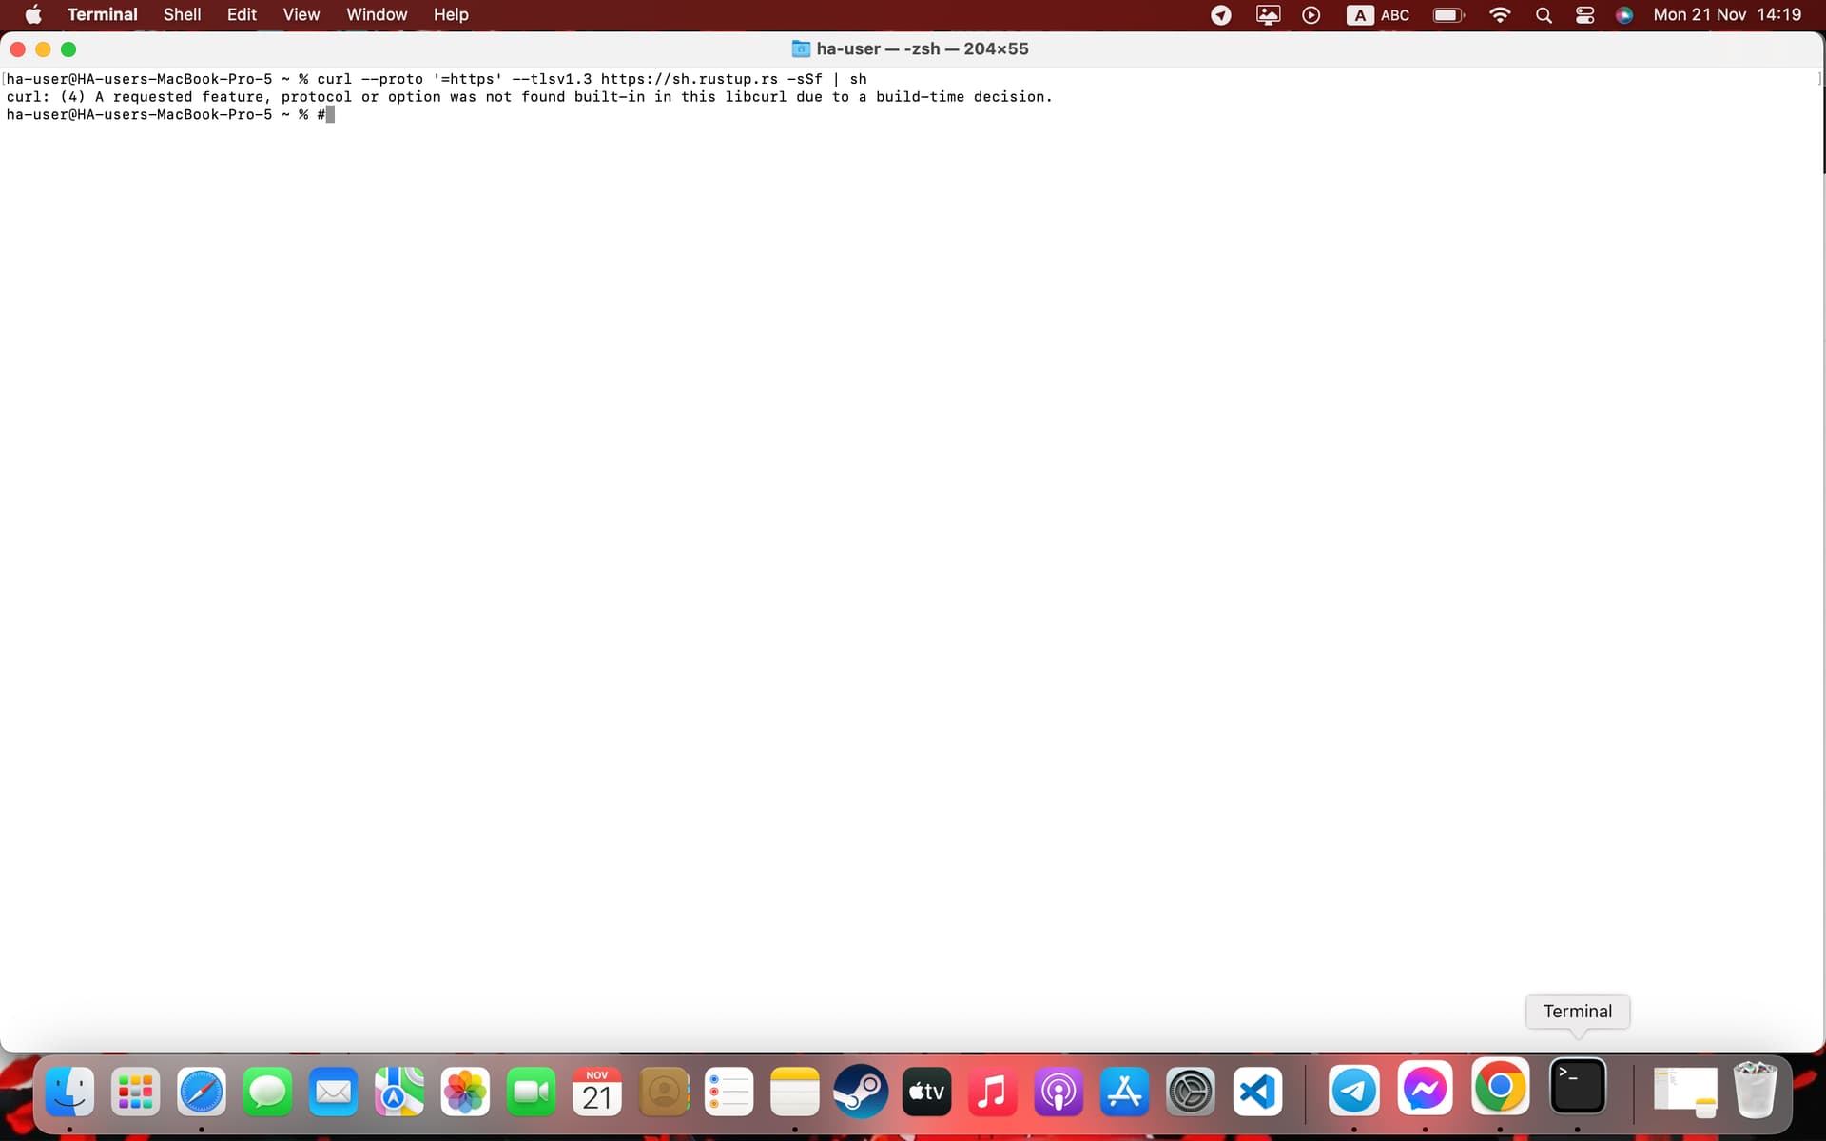Activate Siri from the menu bar
Screen dimensions: 1826x1141
pyautogui.click(x=1624, y=15)
